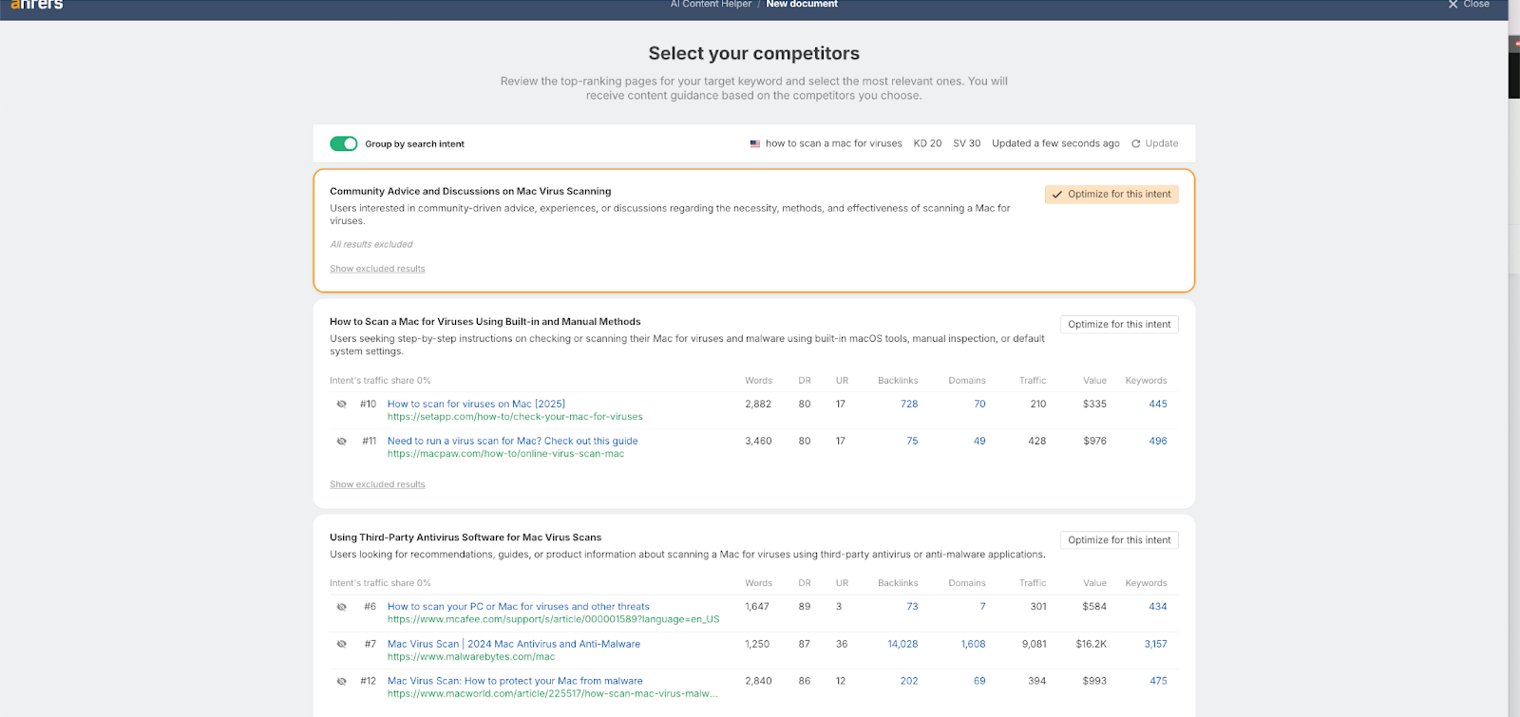Open Need to run a virus scan for Mac guide
The height and width of the screenshot is (717, 1520).
click(512, 441)
